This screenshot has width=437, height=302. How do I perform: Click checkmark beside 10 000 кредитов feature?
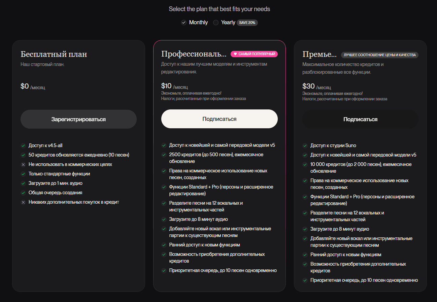305,165
